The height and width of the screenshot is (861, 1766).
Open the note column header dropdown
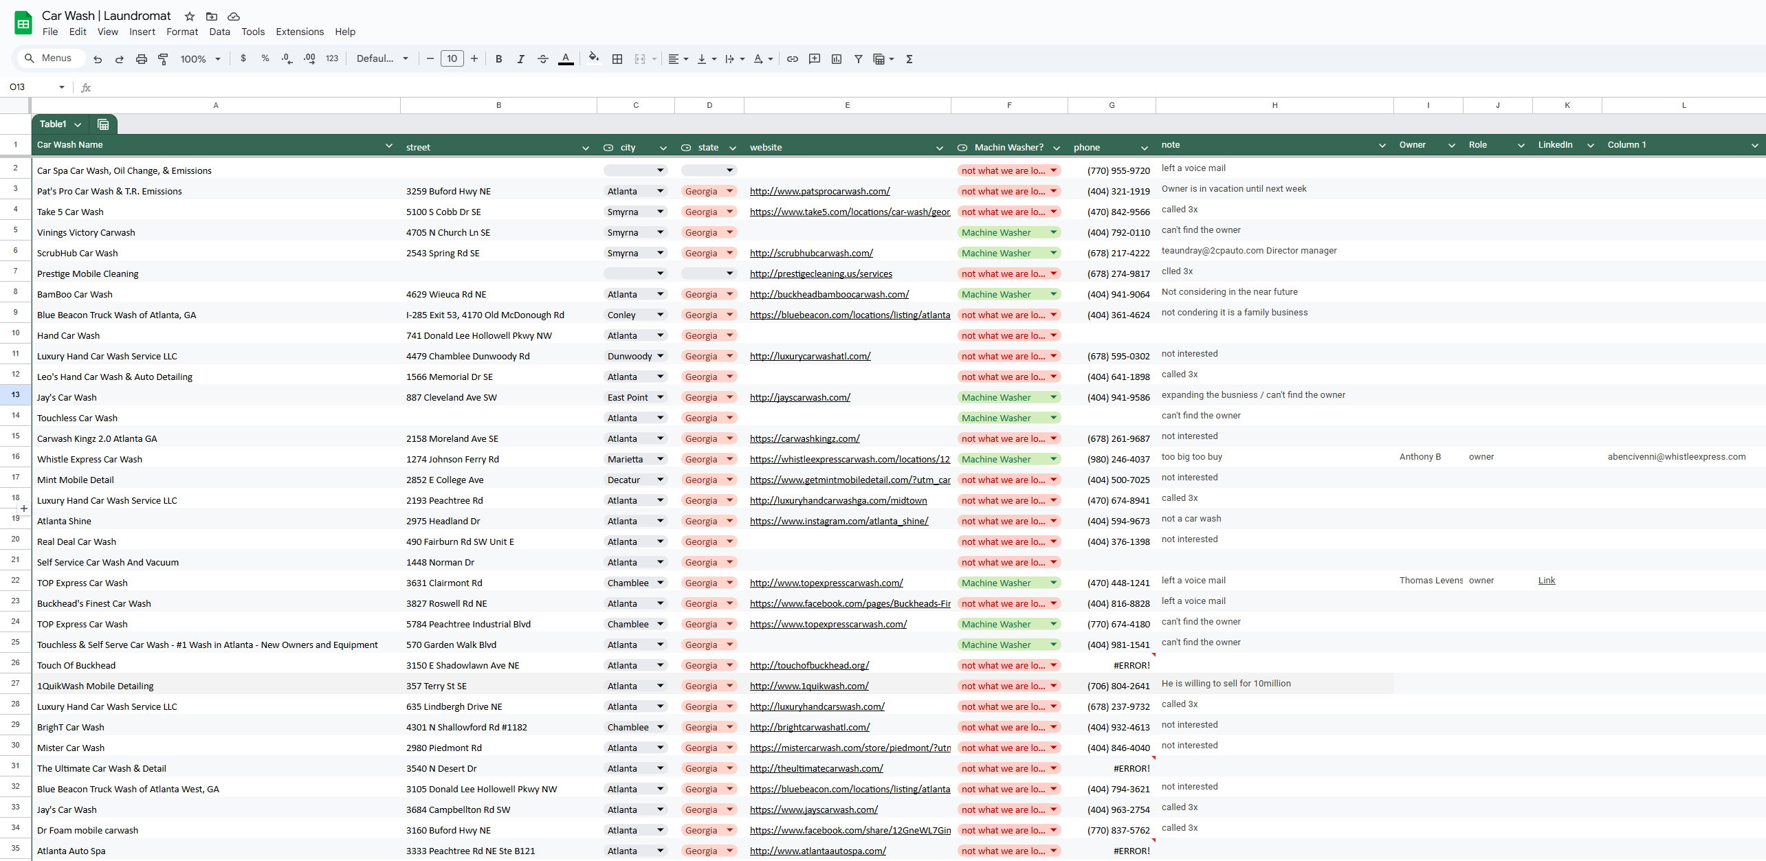click(1382, 146)
